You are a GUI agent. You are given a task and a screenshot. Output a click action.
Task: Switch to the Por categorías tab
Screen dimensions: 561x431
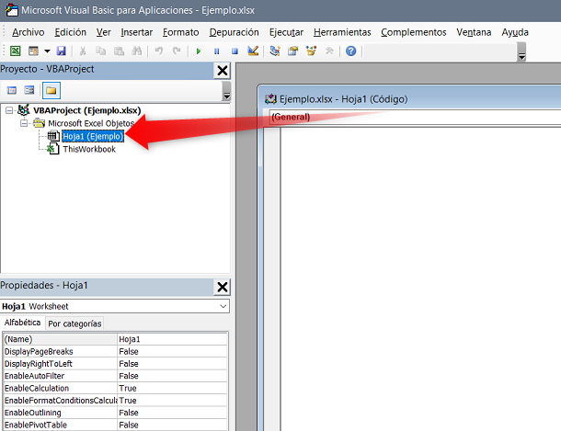click(x=74, y=323)
